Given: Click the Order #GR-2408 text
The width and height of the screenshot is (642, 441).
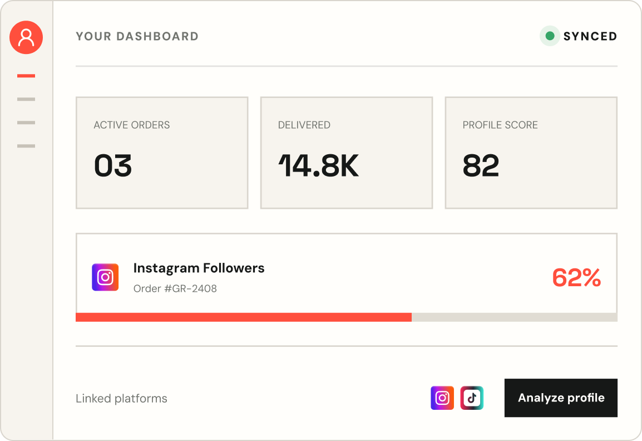Looking at the screenshot, I should 175,288.
